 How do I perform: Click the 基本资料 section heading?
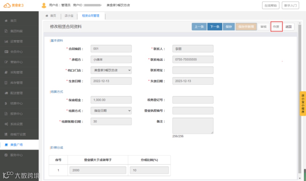(x=57, y=41)
